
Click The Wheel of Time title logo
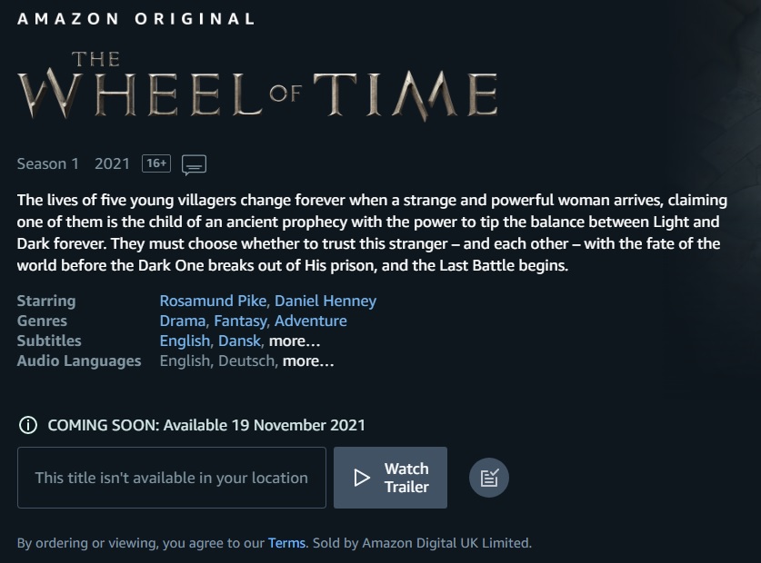[x=257, y=87]
